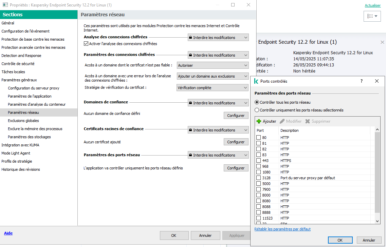Viewport: 386px width, 247px height.
Task: Select Paramètres de l'application
Action: click(30, 96)
